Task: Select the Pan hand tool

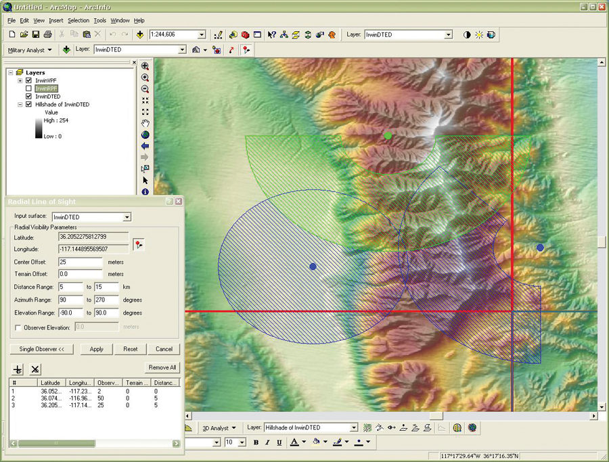Action: tap(145, 123)
